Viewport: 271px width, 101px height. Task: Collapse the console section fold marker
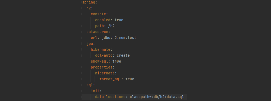click(82, 14)
